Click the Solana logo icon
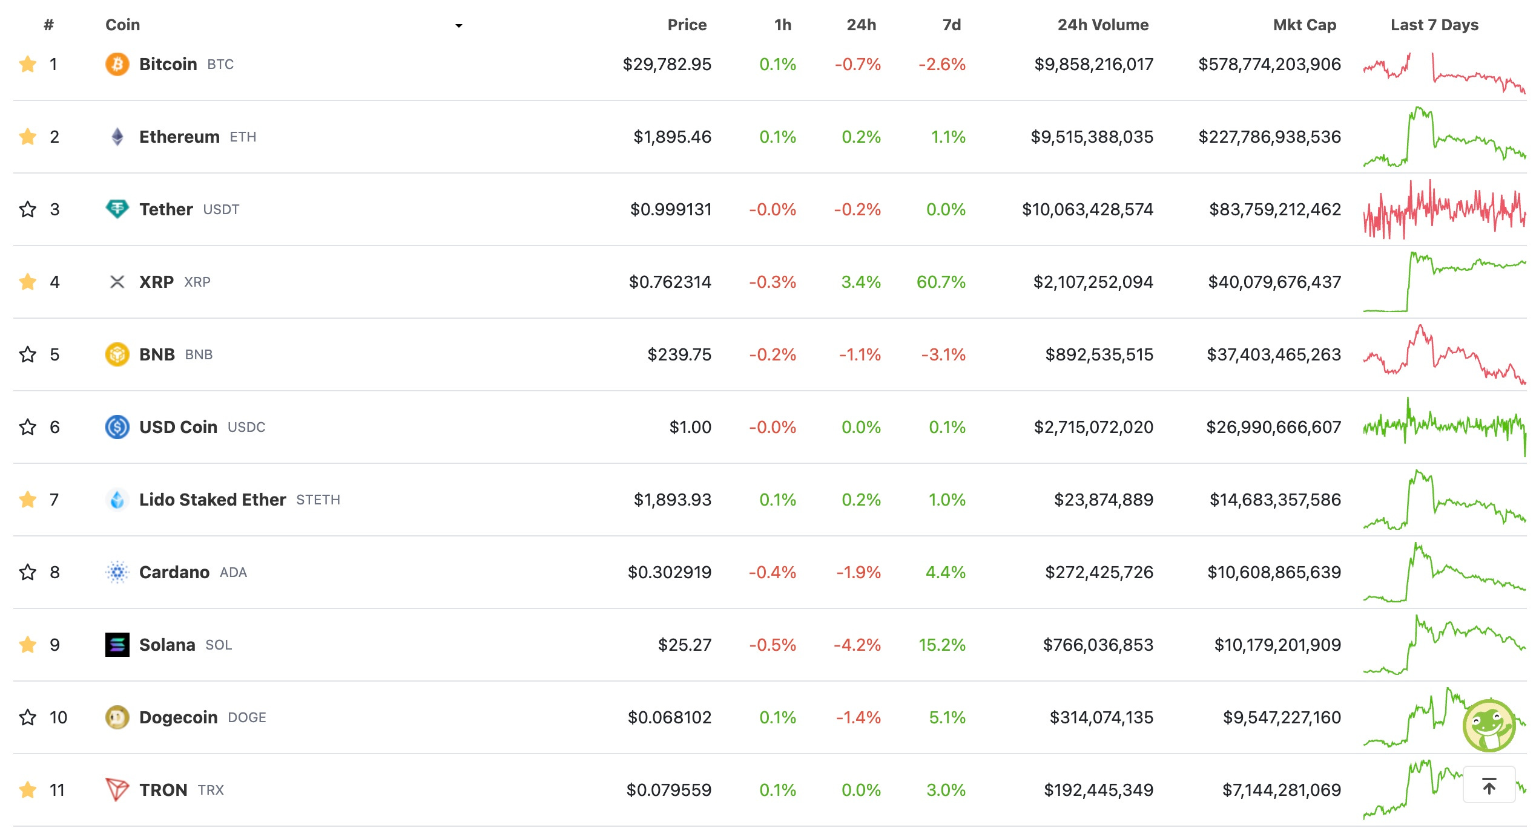 [x=117, y=645]
